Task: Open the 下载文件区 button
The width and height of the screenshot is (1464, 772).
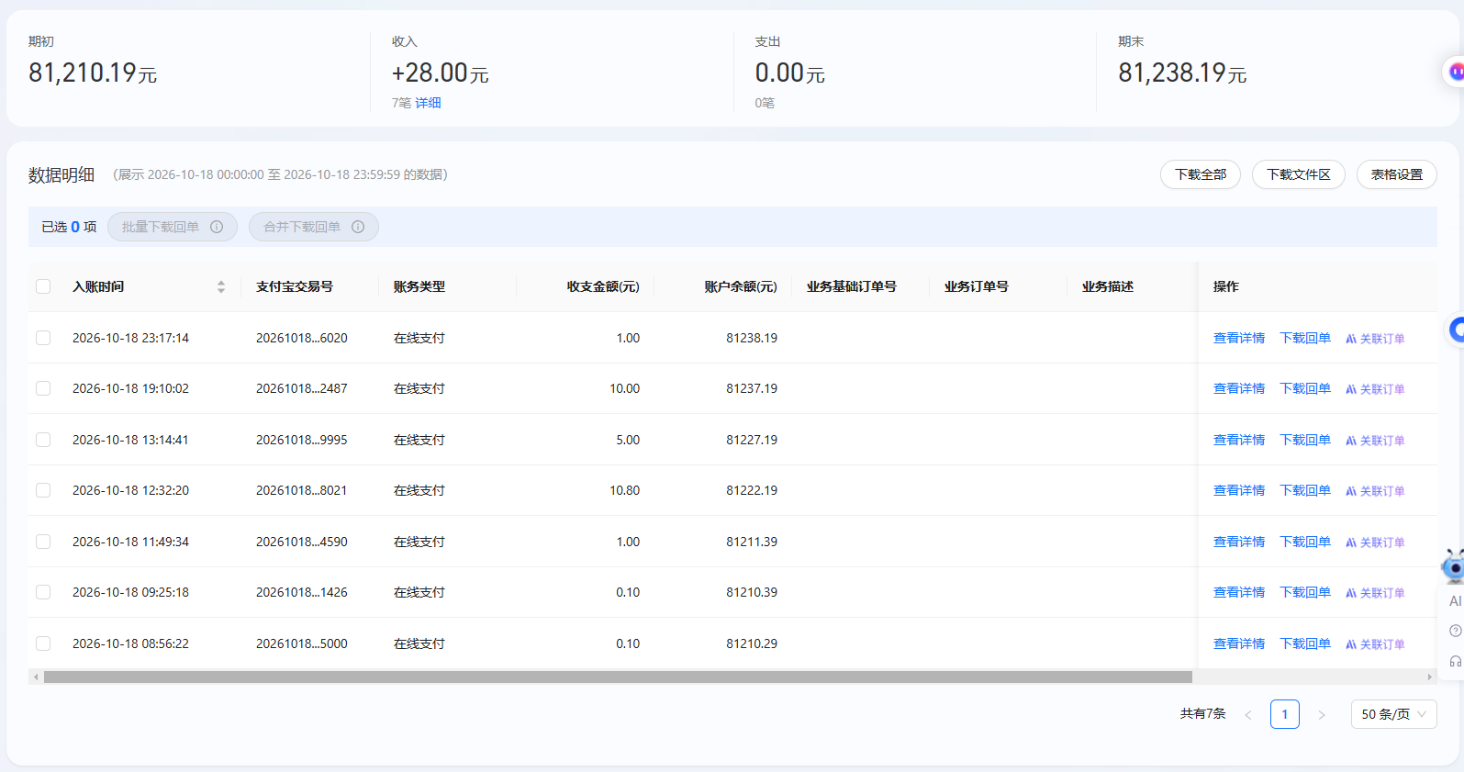Action: 1299,174
